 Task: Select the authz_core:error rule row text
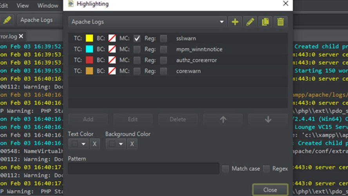pyautogui.click(x=196, y=60)
